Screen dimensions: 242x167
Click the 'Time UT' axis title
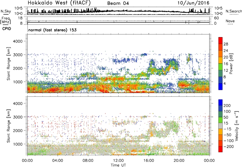click(x=118, y=165)
